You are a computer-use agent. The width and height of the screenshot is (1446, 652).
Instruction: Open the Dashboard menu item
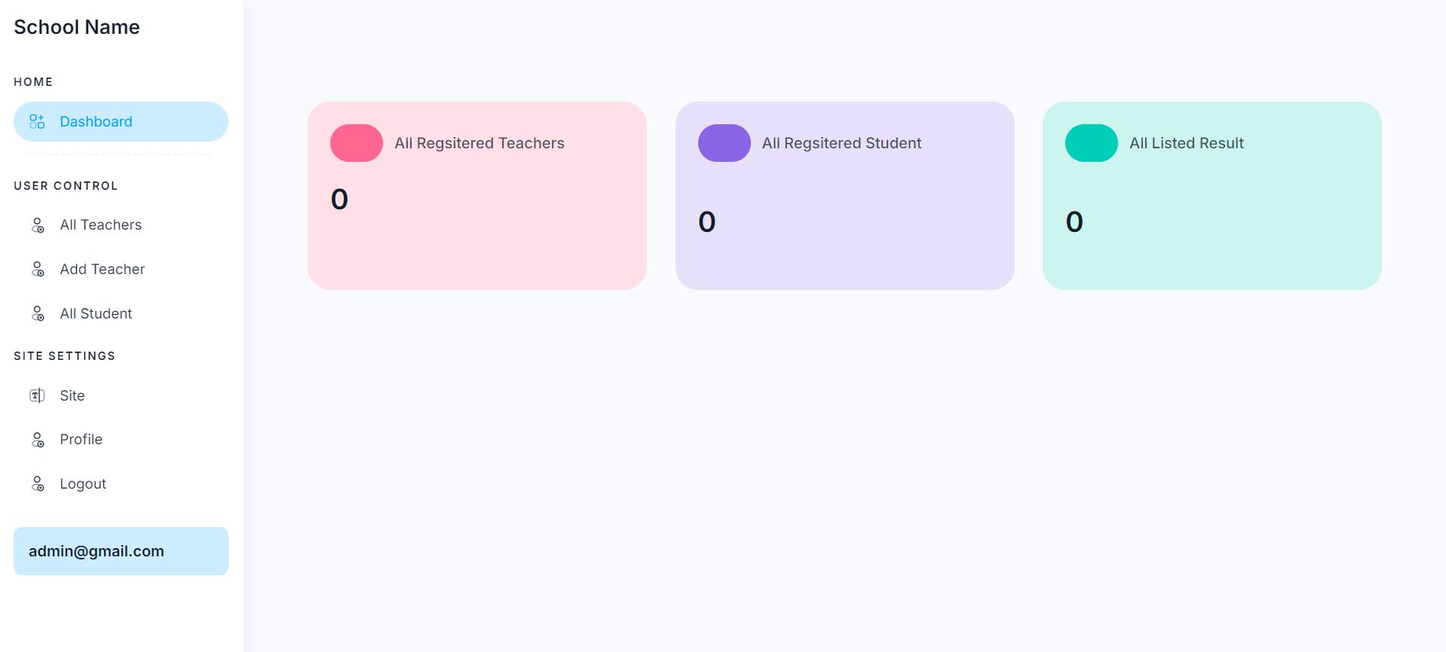[x=96, y=122]
